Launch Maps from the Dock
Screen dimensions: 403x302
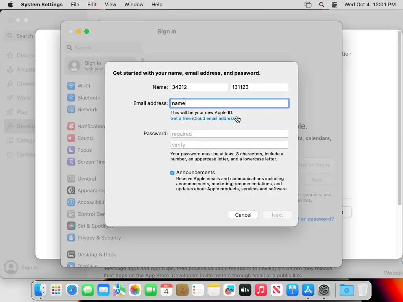[119, 290]
